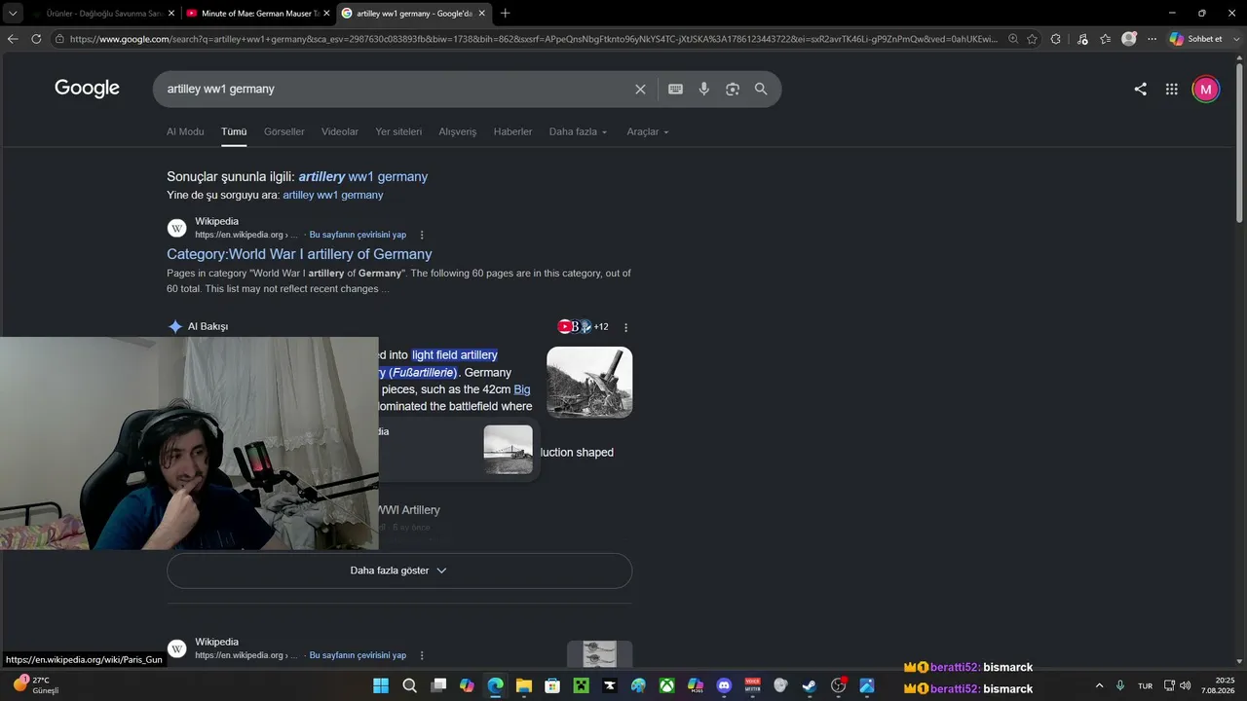Open the Google apps grid
1247x701 pixels.
(x=1172, y=90)
